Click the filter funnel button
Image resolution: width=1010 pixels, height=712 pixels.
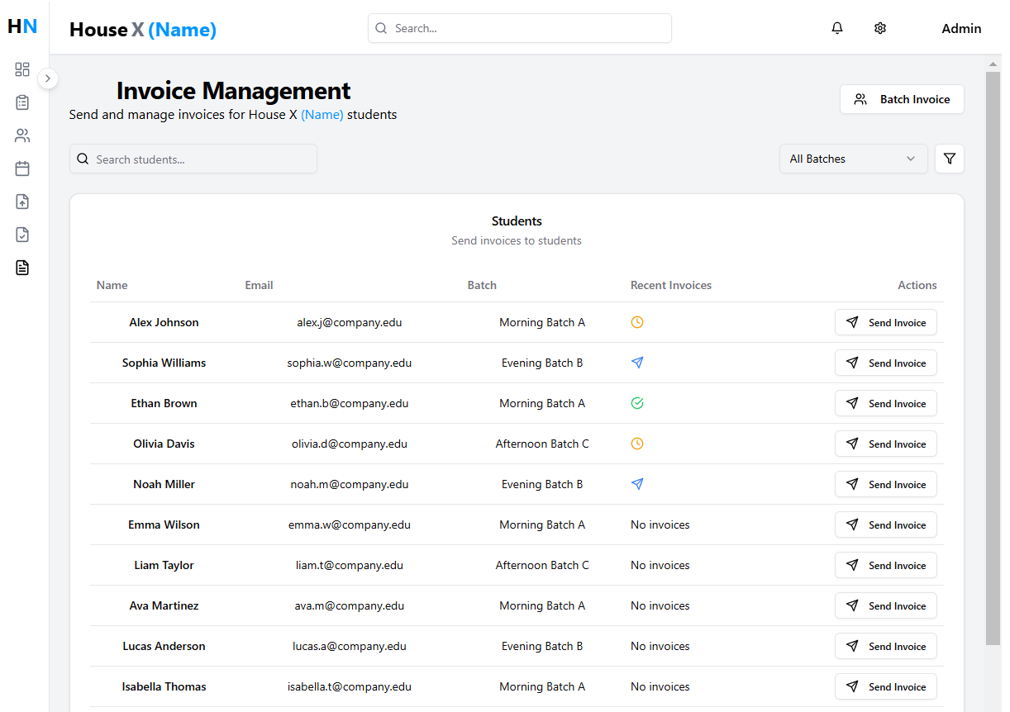(x=950, y=159)
